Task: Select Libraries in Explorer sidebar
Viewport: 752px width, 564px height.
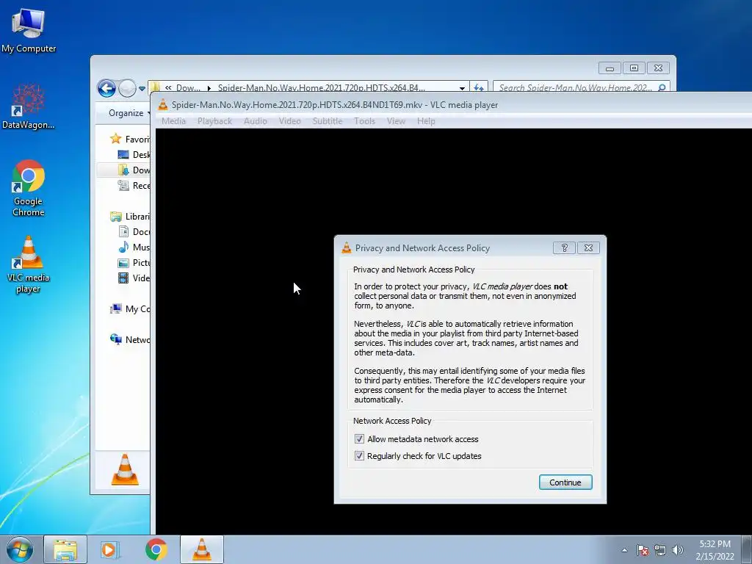Action: (x=129, y=217)
